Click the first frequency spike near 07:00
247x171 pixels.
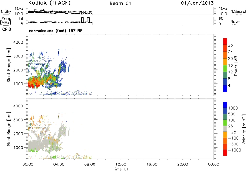click(x=82, y=20)
